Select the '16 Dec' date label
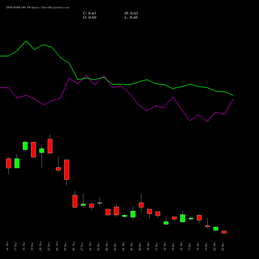 [x=181, y=246]
